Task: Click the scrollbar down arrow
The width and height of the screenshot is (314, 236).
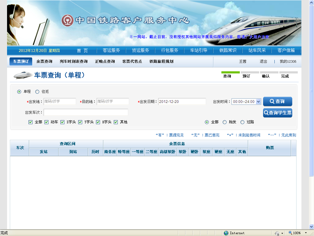Action: [x=311, y=226]
